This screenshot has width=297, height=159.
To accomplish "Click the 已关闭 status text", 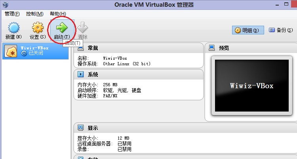I will tap(36, 53).
